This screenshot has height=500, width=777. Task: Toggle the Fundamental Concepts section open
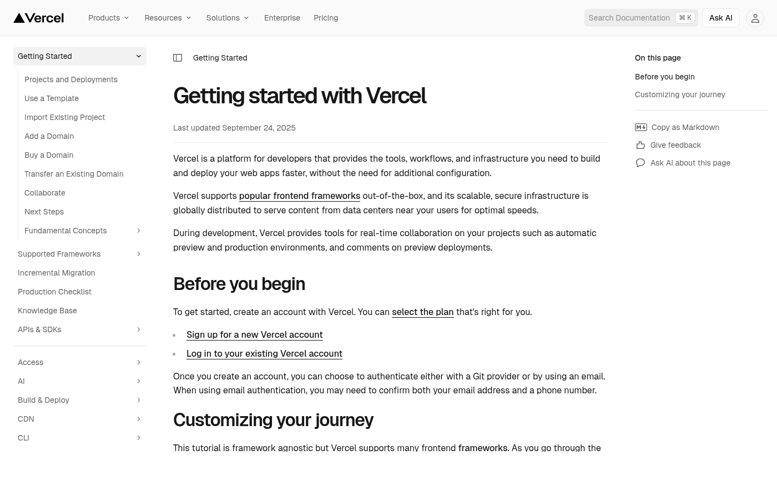(x=139, y=231)
